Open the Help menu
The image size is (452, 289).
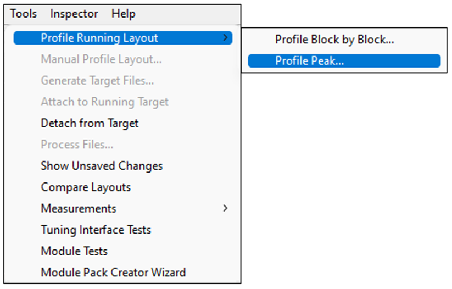123,14
